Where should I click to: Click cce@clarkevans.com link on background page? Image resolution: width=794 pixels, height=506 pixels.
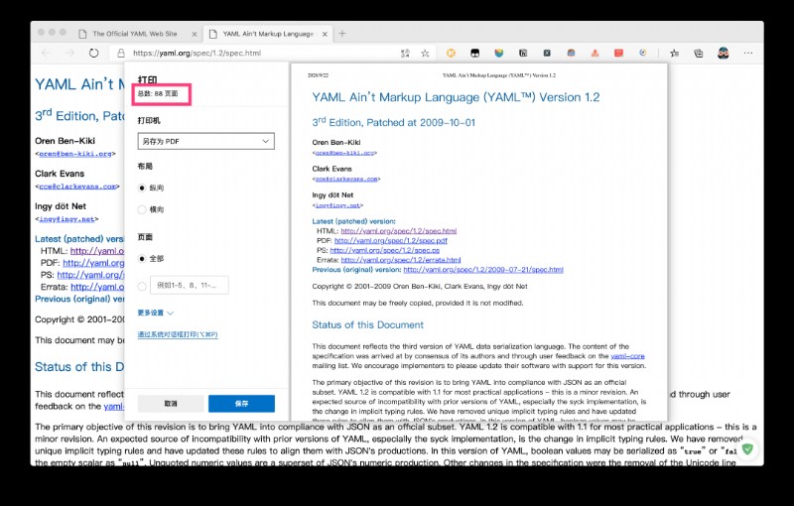click(x=77, y=187)
